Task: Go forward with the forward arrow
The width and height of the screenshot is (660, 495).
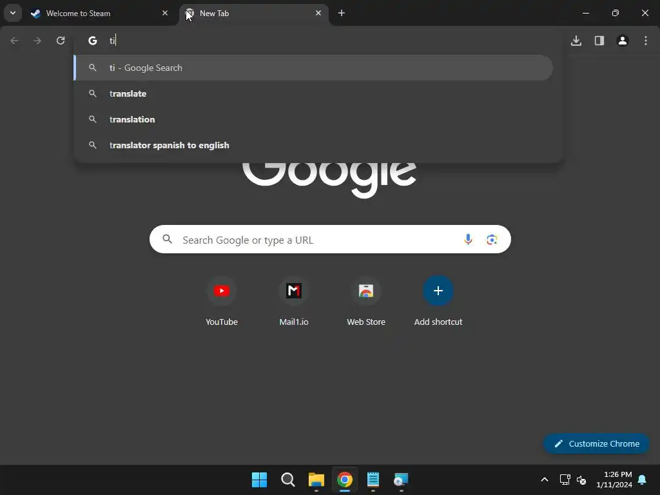Action: click(37, 41)
